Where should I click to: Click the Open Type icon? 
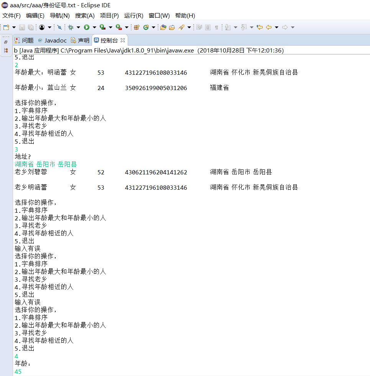click(x=163, y=27)
